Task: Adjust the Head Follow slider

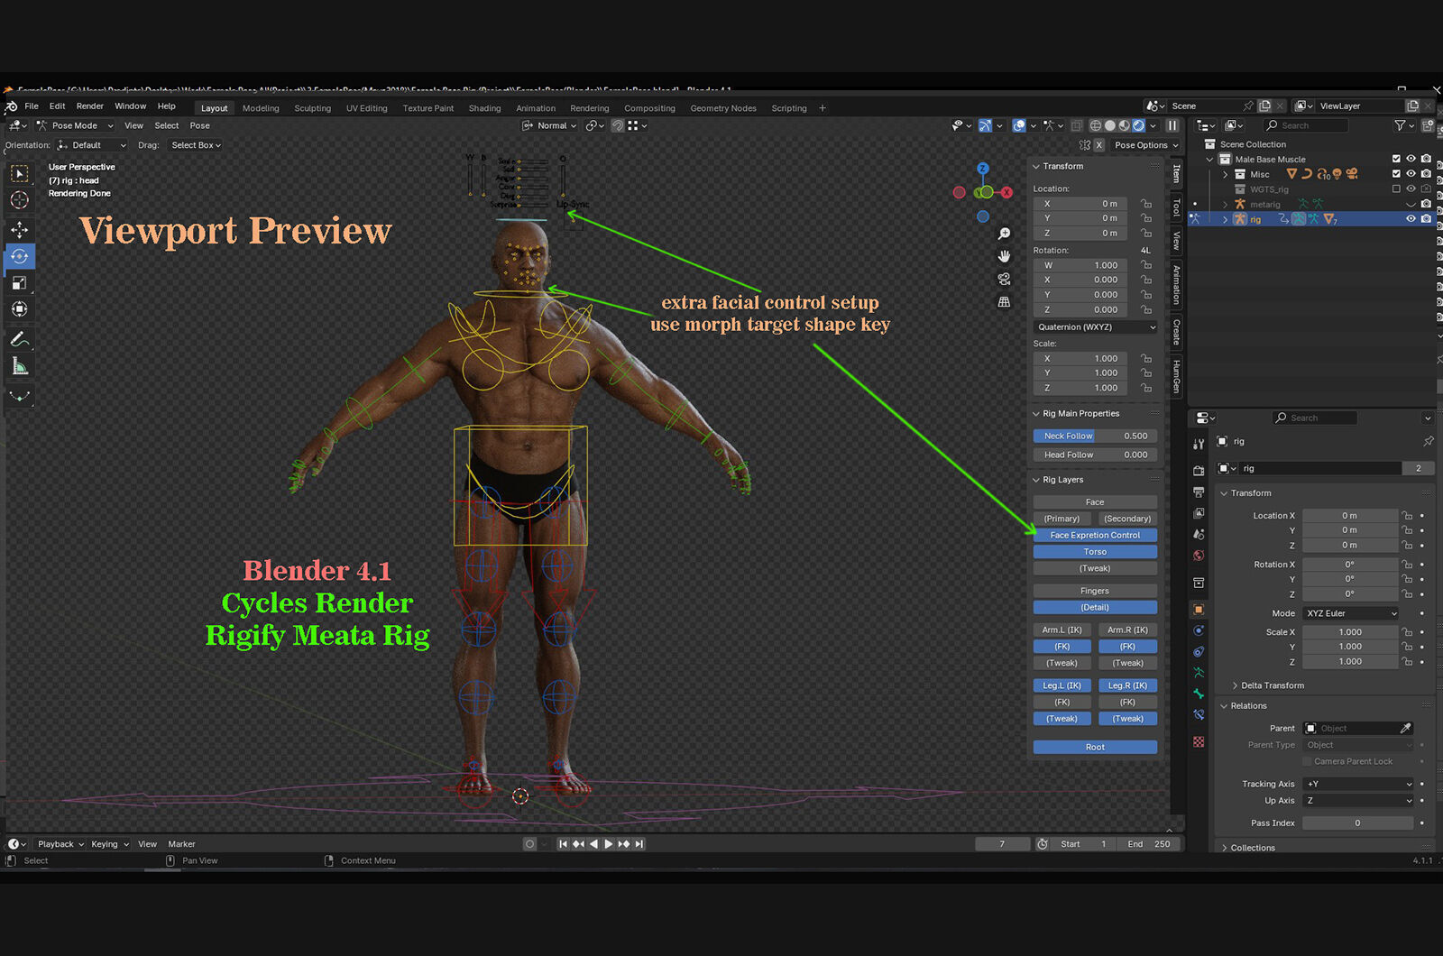Action: [1095, 455]
